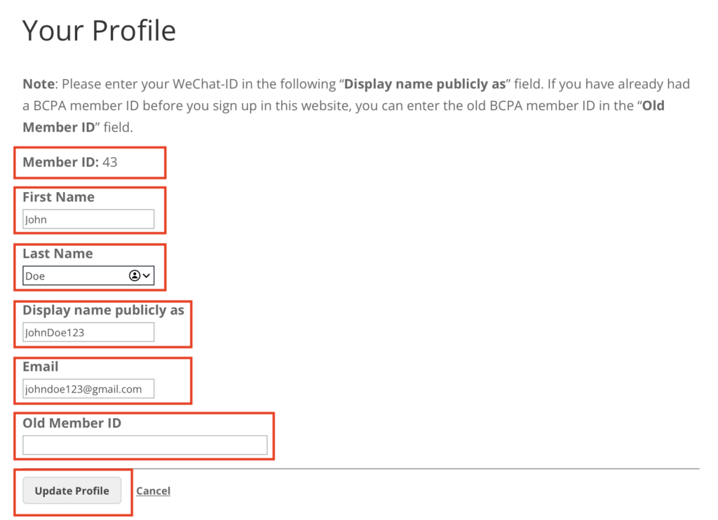Click the Cancel link
Screen dimensions: 718x520
(153, 491)
